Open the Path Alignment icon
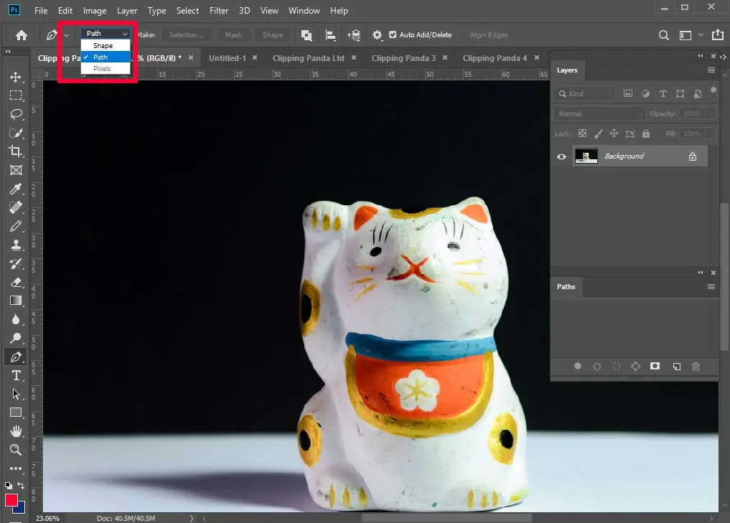Viewport: 730px width, 523px height. point(330,35)
